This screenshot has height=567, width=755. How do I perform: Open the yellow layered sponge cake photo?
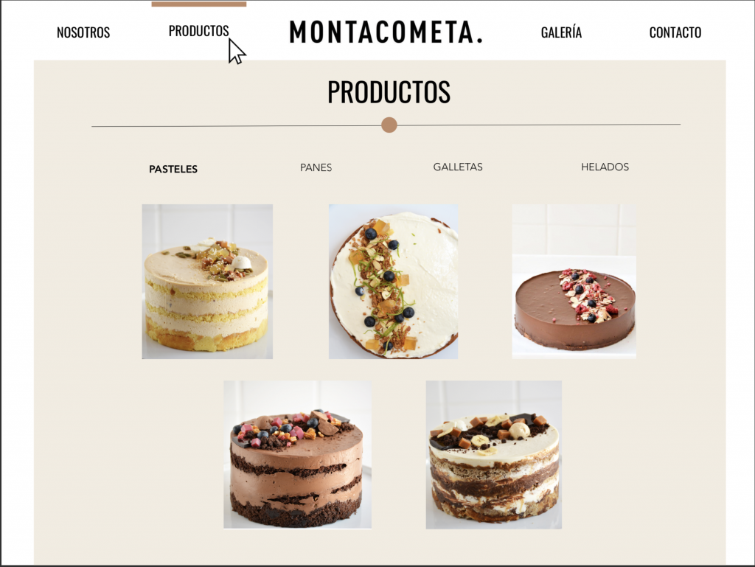207,282
